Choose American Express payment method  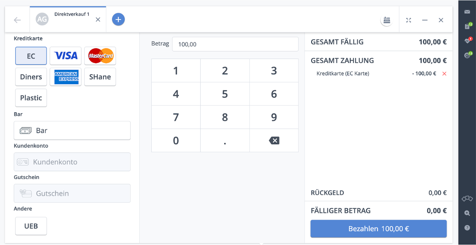click(66, 77)
